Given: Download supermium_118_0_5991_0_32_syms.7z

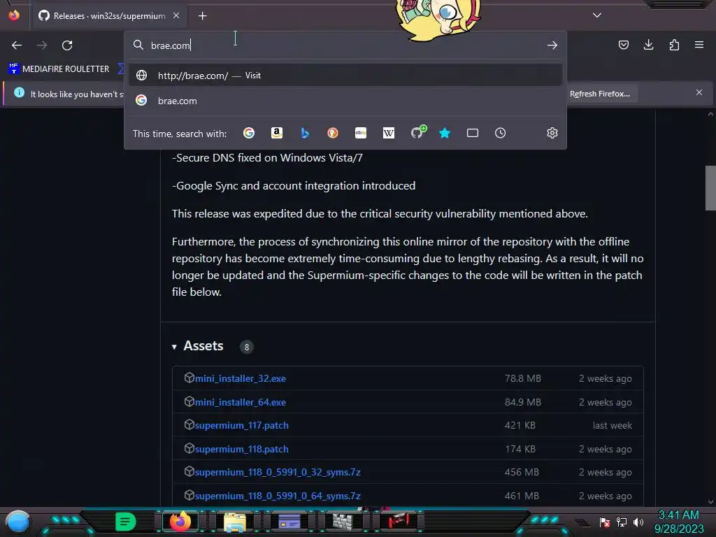Looking at the screenshot, I should tap(278, 472).
